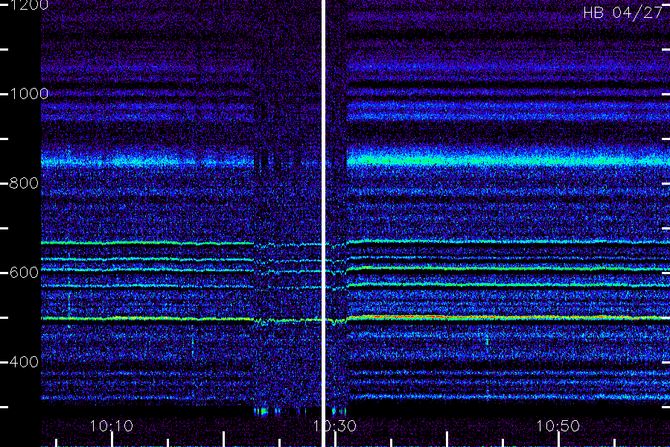Click the 1200 frequency axis label
The image size is (670, 447).
pos(28,5)
